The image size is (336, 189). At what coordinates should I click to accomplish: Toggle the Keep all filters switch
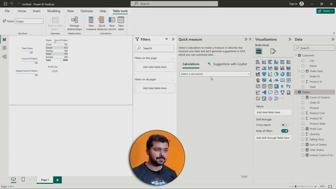coord(285,131)
